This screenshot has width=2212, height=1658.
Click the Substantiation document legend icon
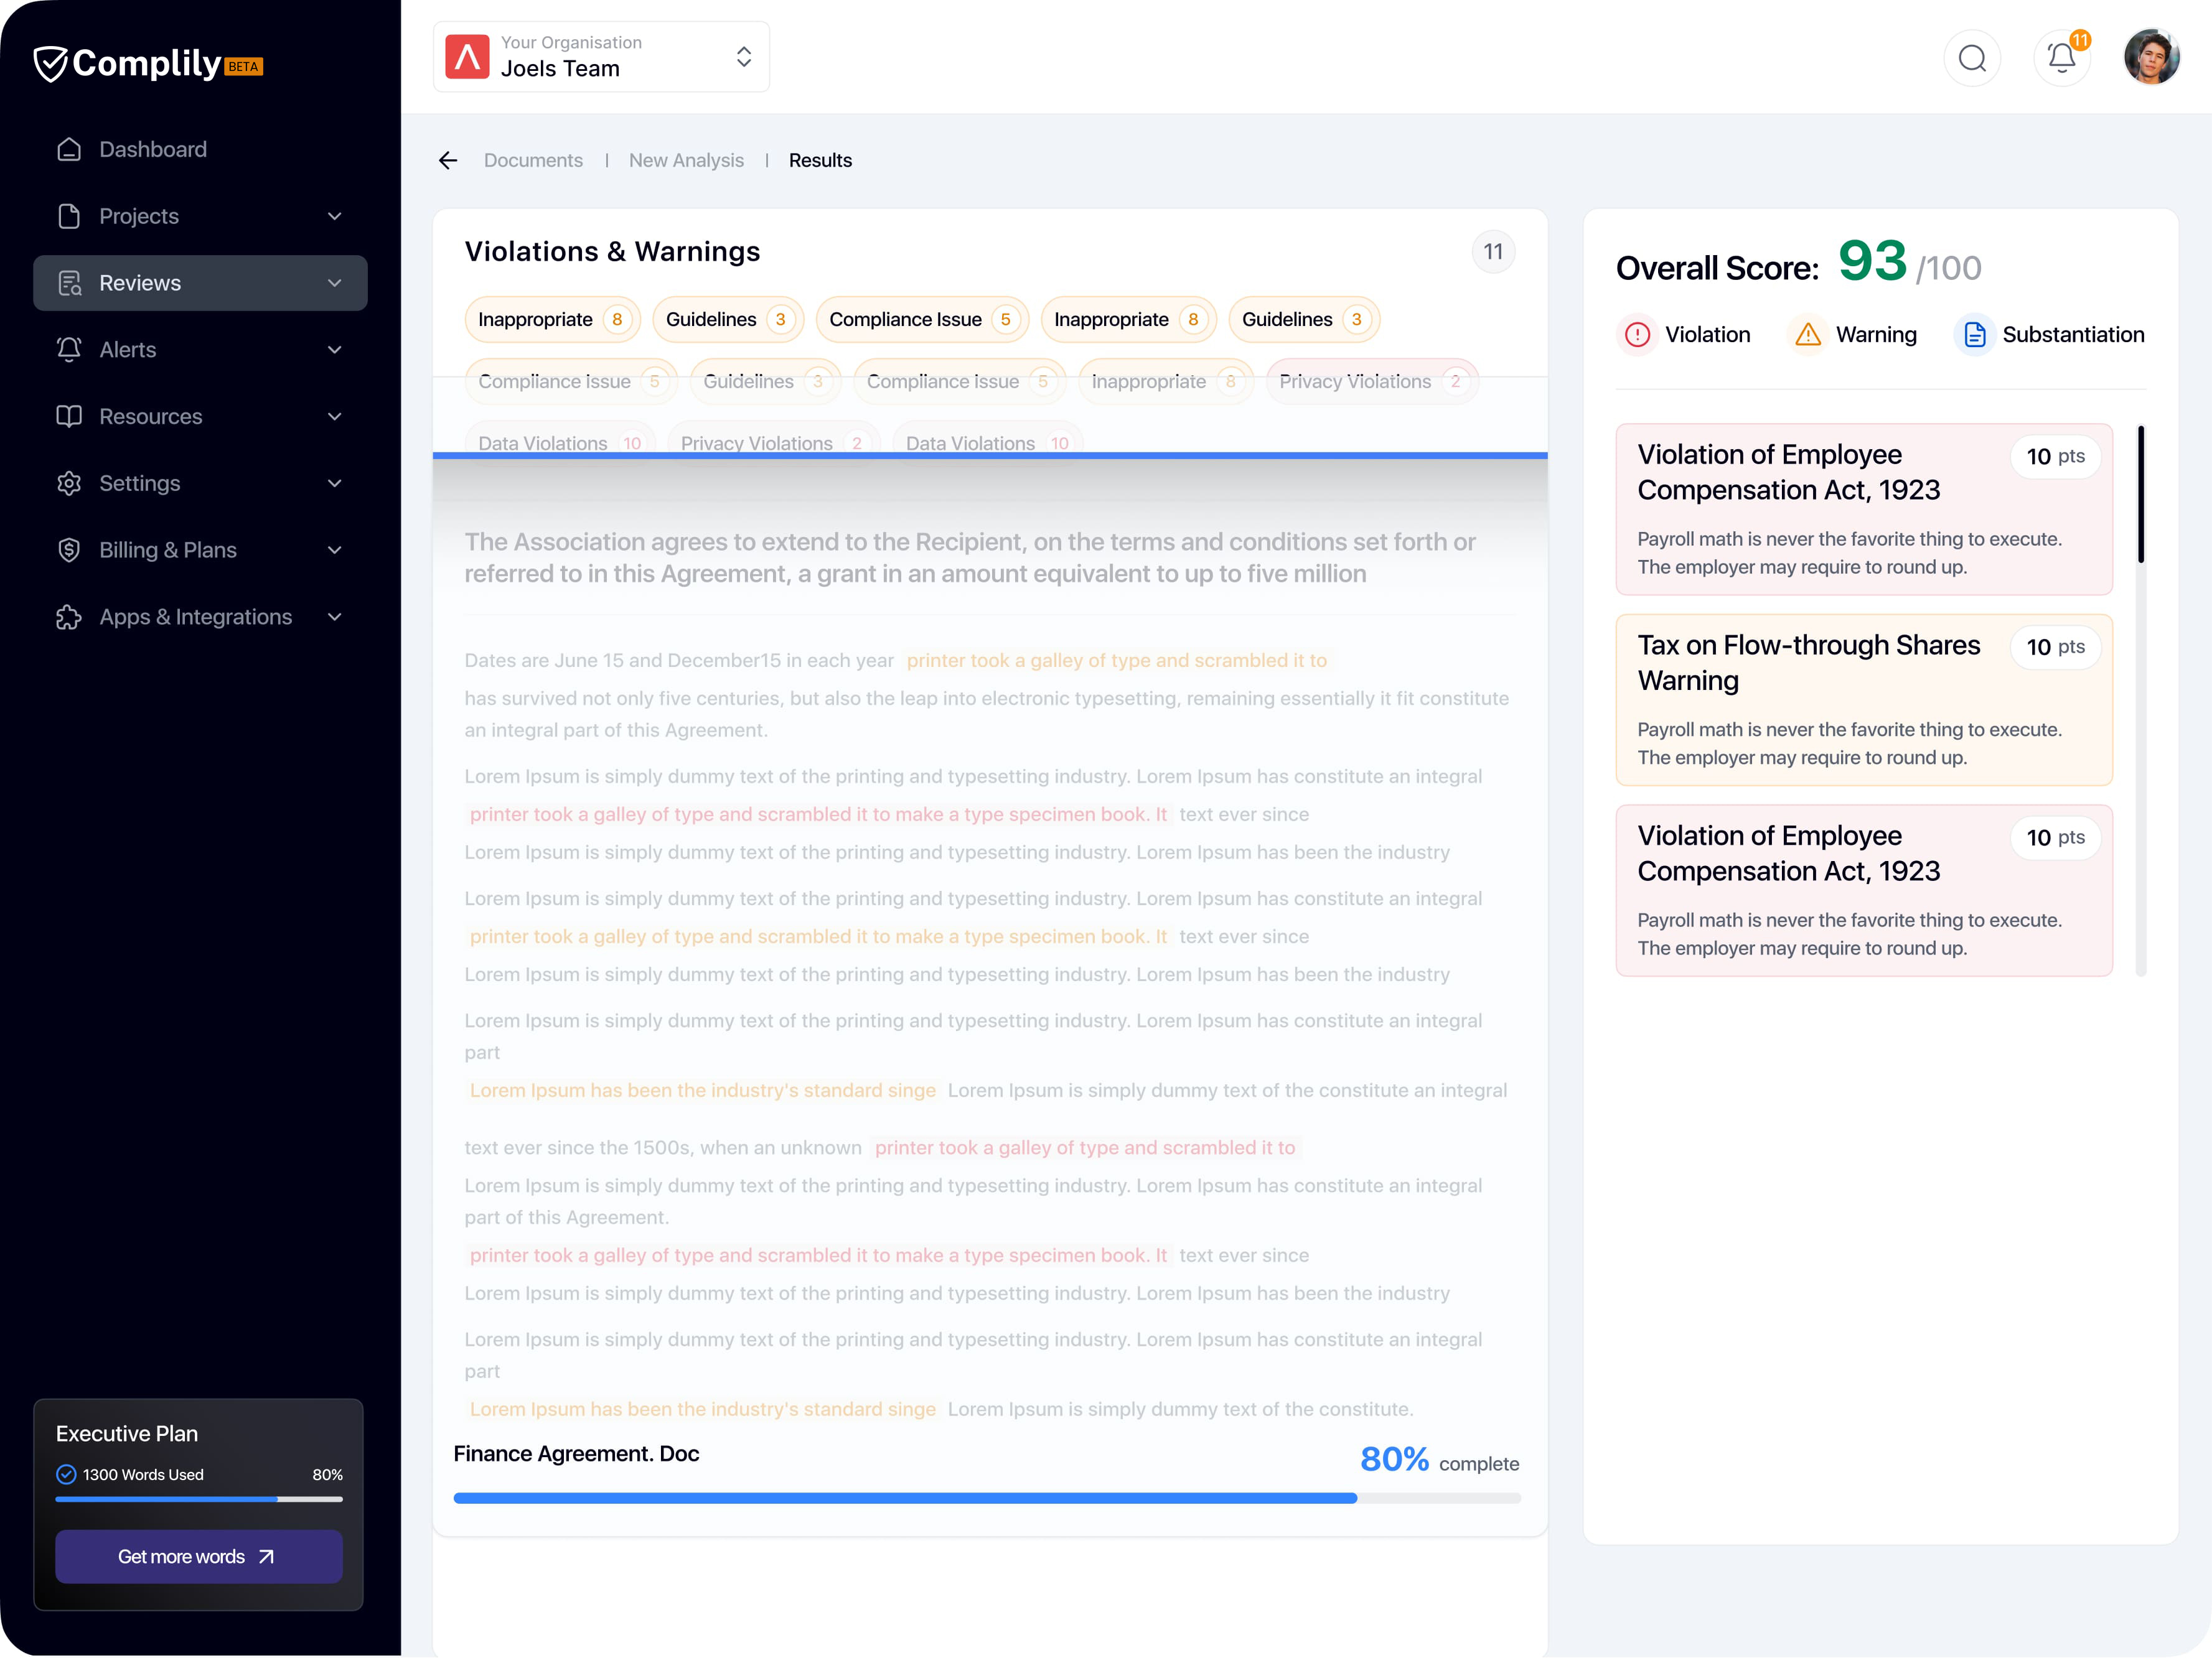(1974, 335)
